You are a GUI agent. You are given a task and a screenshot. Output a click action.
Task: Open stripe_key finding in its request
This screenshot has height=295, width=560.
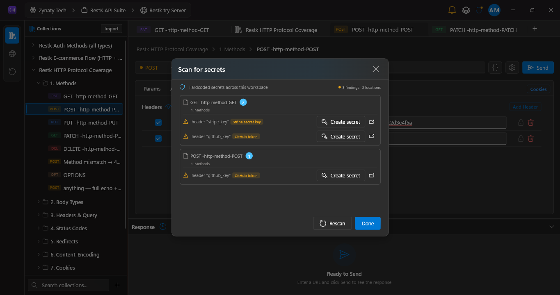click(372, 122)
